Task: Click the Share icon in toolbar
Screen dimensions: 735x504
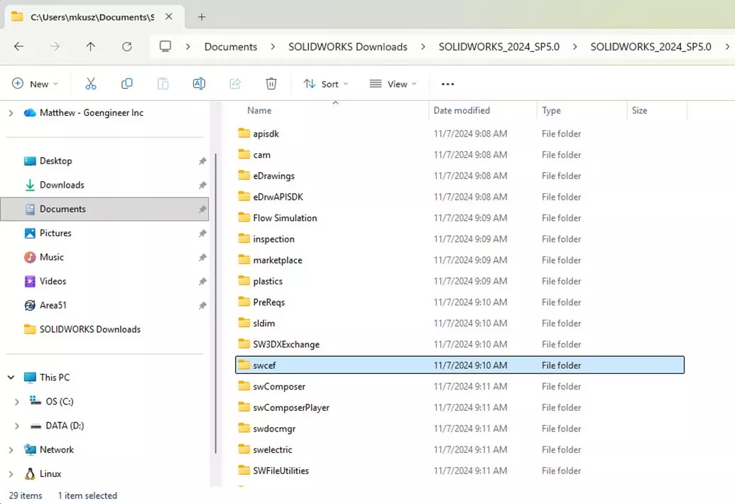Action: tap(235, 84)
